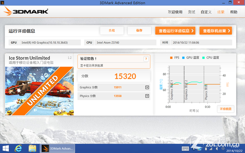Click the 显卡驱动未获批准 warning message
This screenshot has height=153, width=245.
click(91, 65)
